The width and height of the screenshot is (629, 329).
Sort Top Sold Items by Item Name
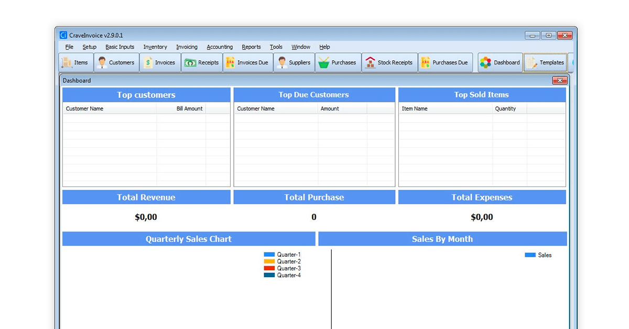point(446,108)
